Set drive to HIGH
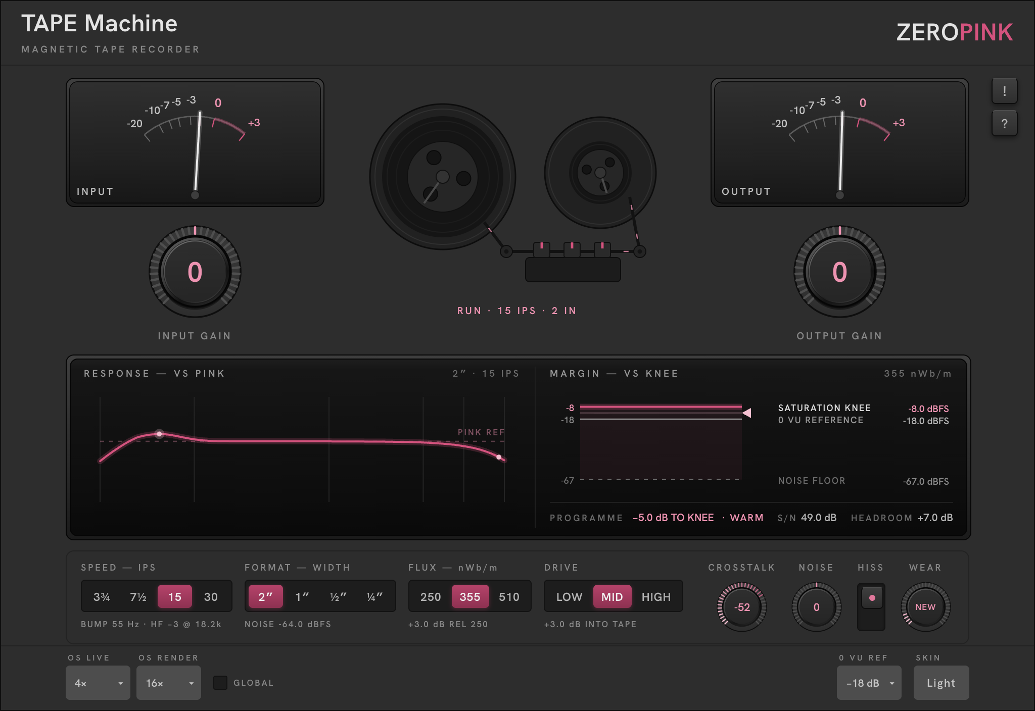This screenshot has height=711, width=1035. point(656,597)
